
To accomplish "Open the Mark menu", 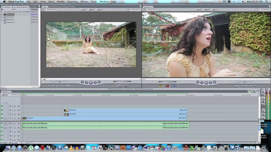I will click(51, 2).
